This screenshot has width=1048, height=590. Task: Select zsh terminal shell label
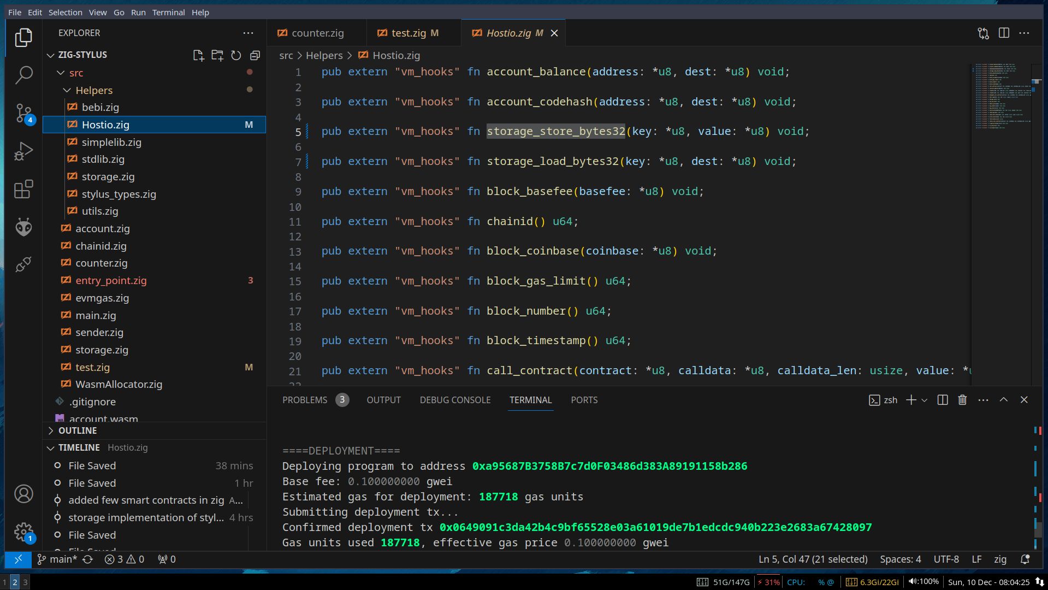point(883,400)
